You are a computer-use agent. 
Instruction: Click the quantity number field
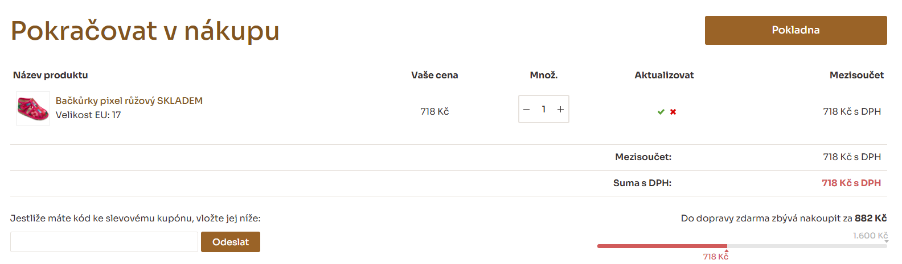click(544, 110)
